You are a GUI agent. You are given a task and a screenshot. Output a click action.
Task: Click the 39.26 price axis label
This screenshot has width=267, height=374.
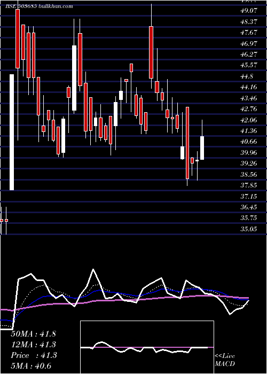point(249,163)
